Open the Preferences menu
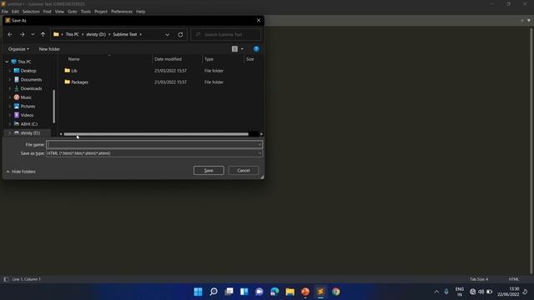The width and height of the screenshot is (534, 300). coord(122,12)
